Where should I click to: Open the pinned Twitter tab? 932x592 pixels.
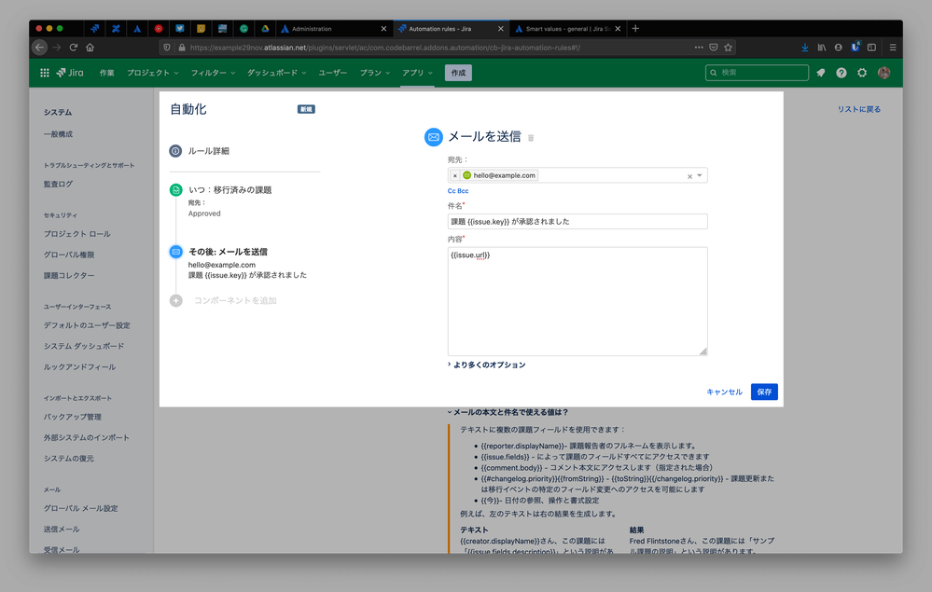[x=179, y=28]
